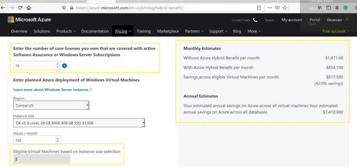Open Learn more about Windows Server instances
This screenshot has width=357, height=167.
(51, 90)
